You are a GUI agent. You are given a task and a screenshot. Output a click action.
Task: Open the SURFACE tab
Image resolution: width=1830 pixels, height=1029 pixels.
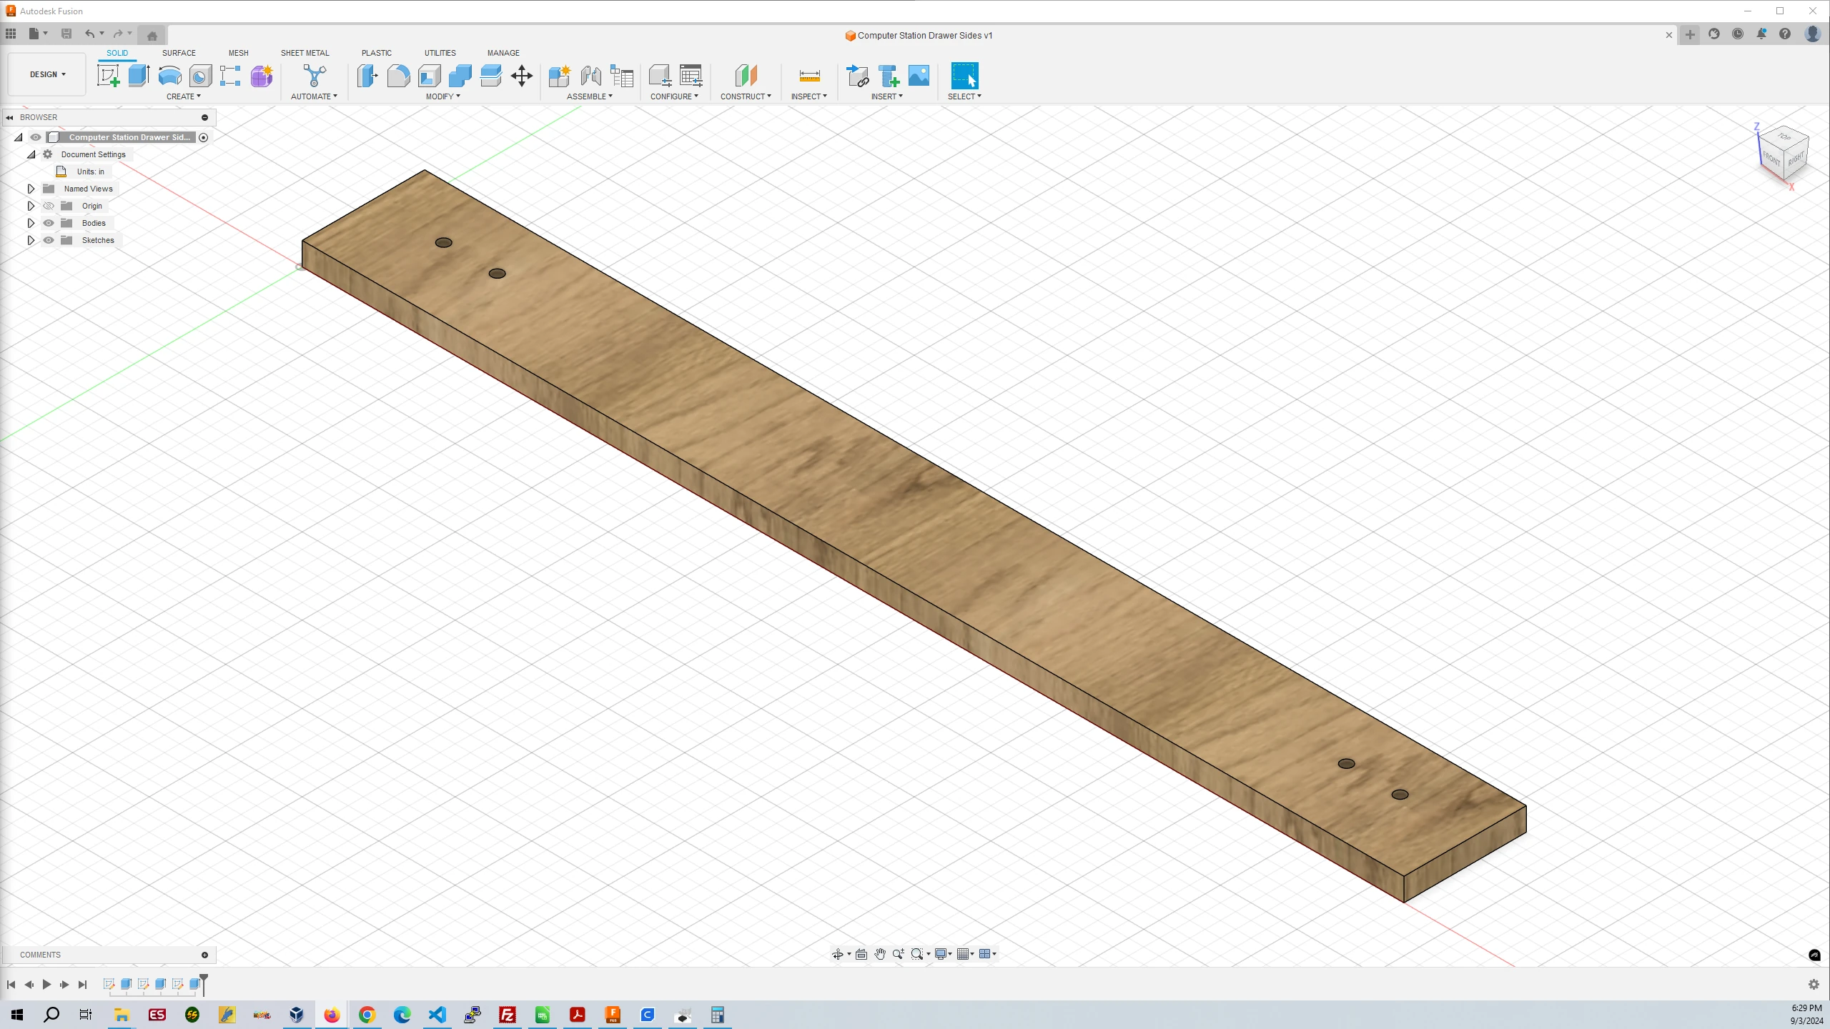pos(179,53)
